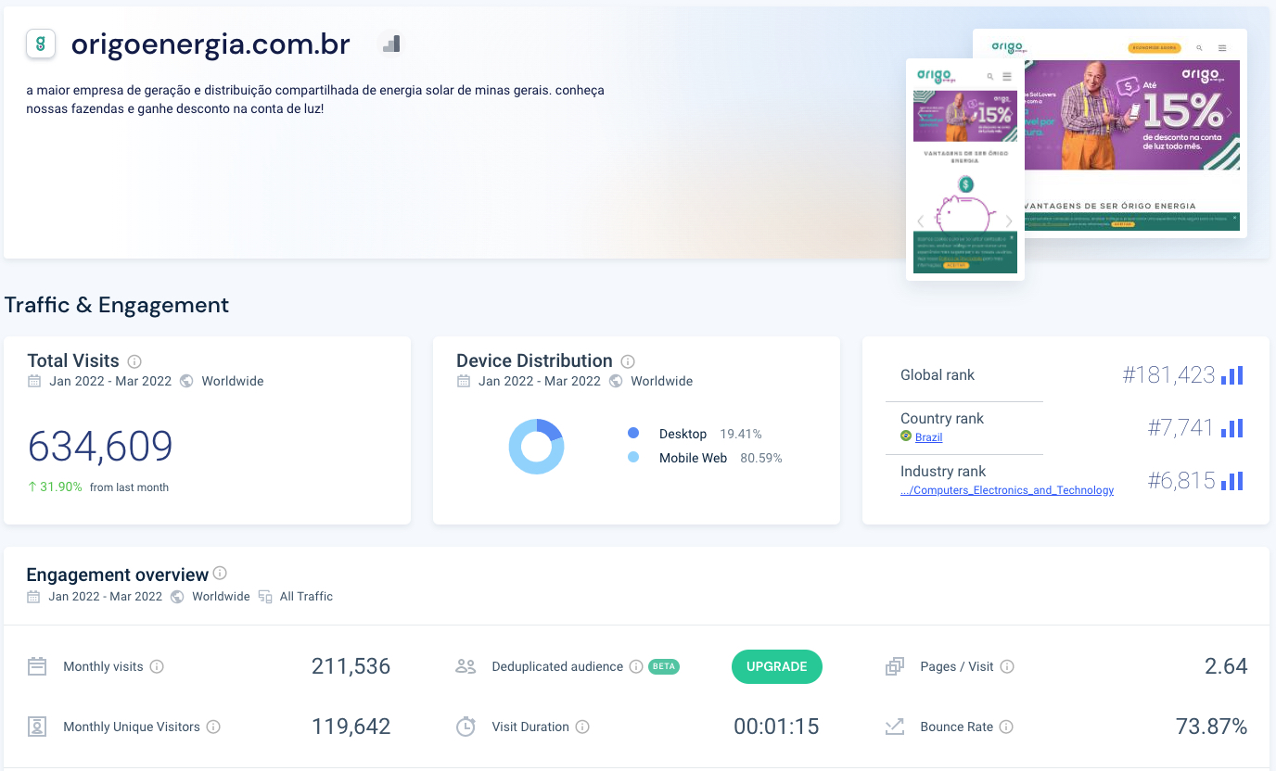The width and height of the screenshot is (1276, 771).
Task: Click the All Traffic filter label
Action: (306, 597)
